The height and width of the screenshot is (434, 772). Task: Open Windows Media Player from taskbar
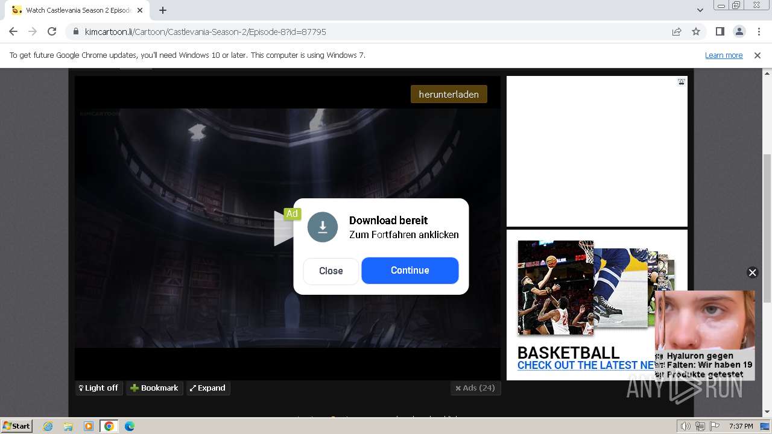[89, 426]
